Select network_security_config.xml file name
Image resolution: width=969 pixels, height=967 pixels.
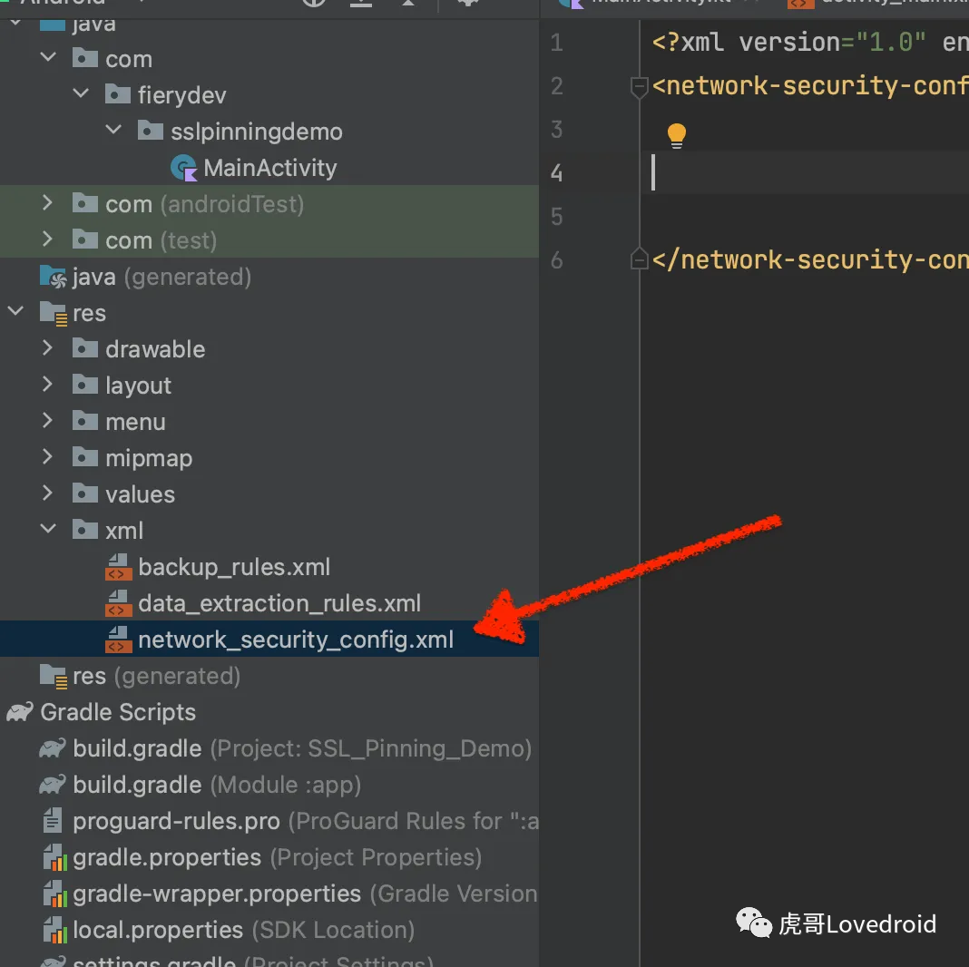point(296,640)
